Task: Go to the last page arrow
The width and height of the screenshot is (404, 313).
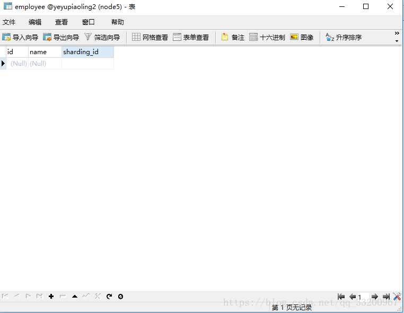Action: coord(386,297)
